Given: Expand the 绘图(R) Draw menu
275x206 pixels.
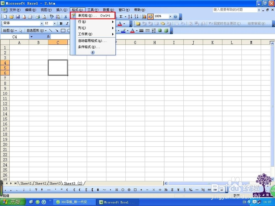Looking at the screenshot, I should point(10,31).
